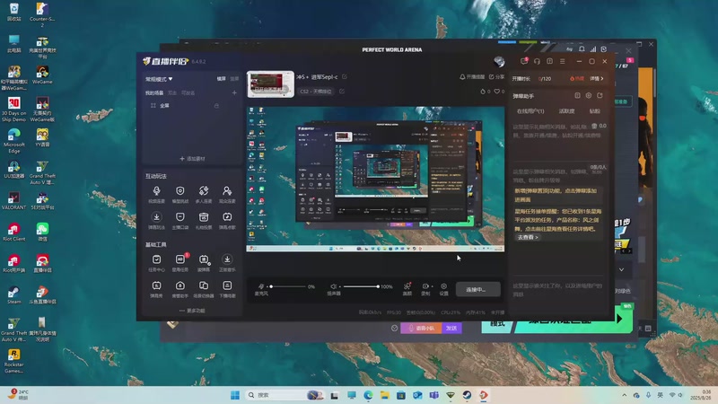Click the bell icon in Perfect World Arena window
Image resolution: width=718 pixels, height=404 pixels.
[x=582, y=49]
